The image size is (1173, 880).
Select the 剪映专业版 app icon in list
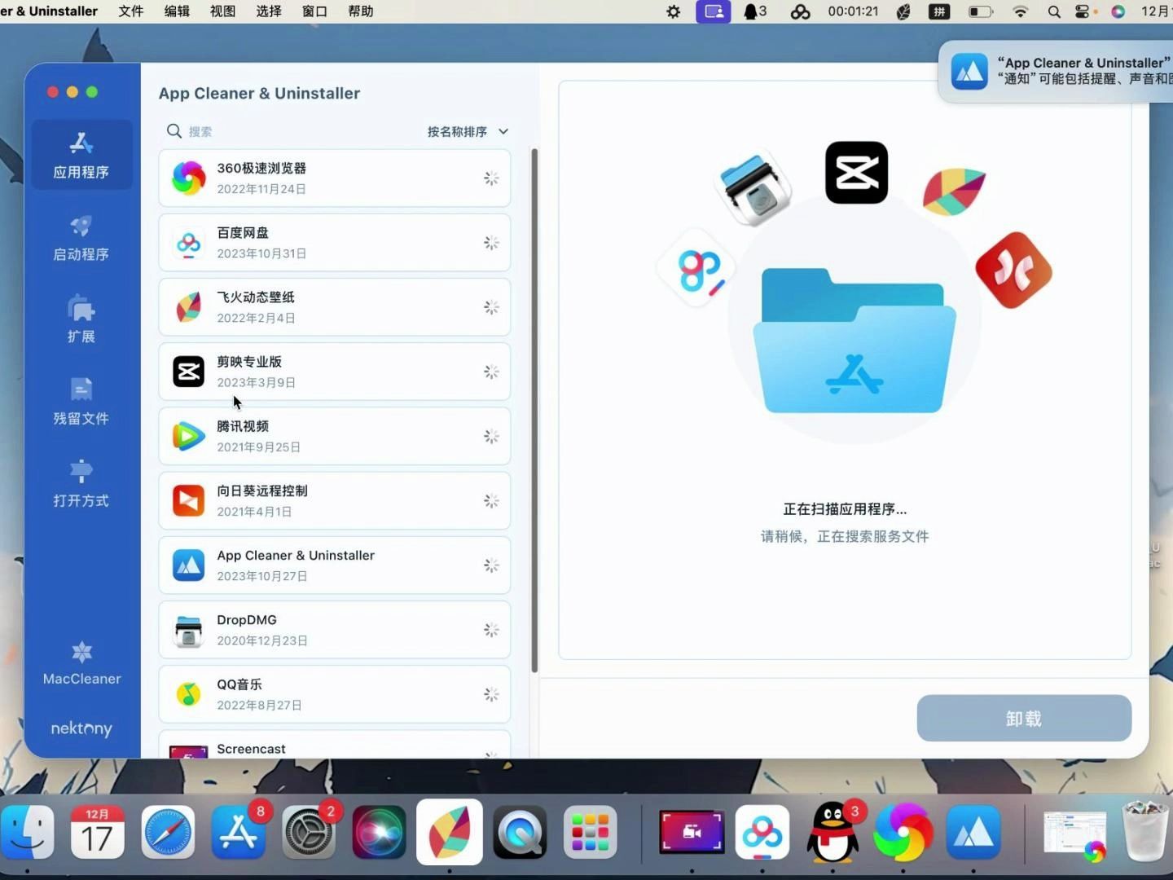tap(188, 372)
